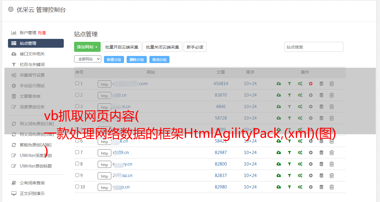This screenshot has width=380, height=202.
Task: Open the 全部网站 group dropdown
Action: (88, 59)
